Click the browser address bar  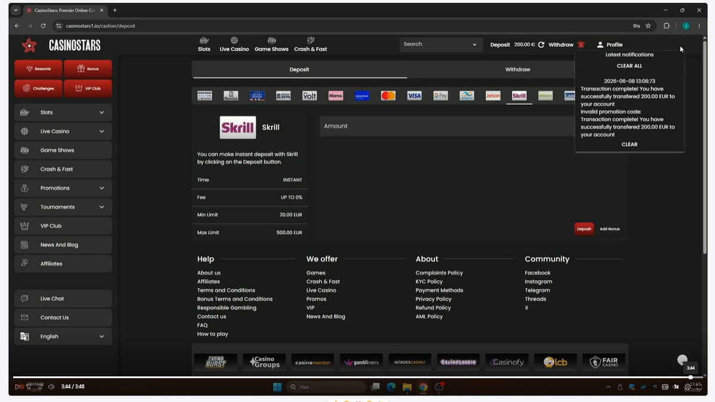(340, 26)
